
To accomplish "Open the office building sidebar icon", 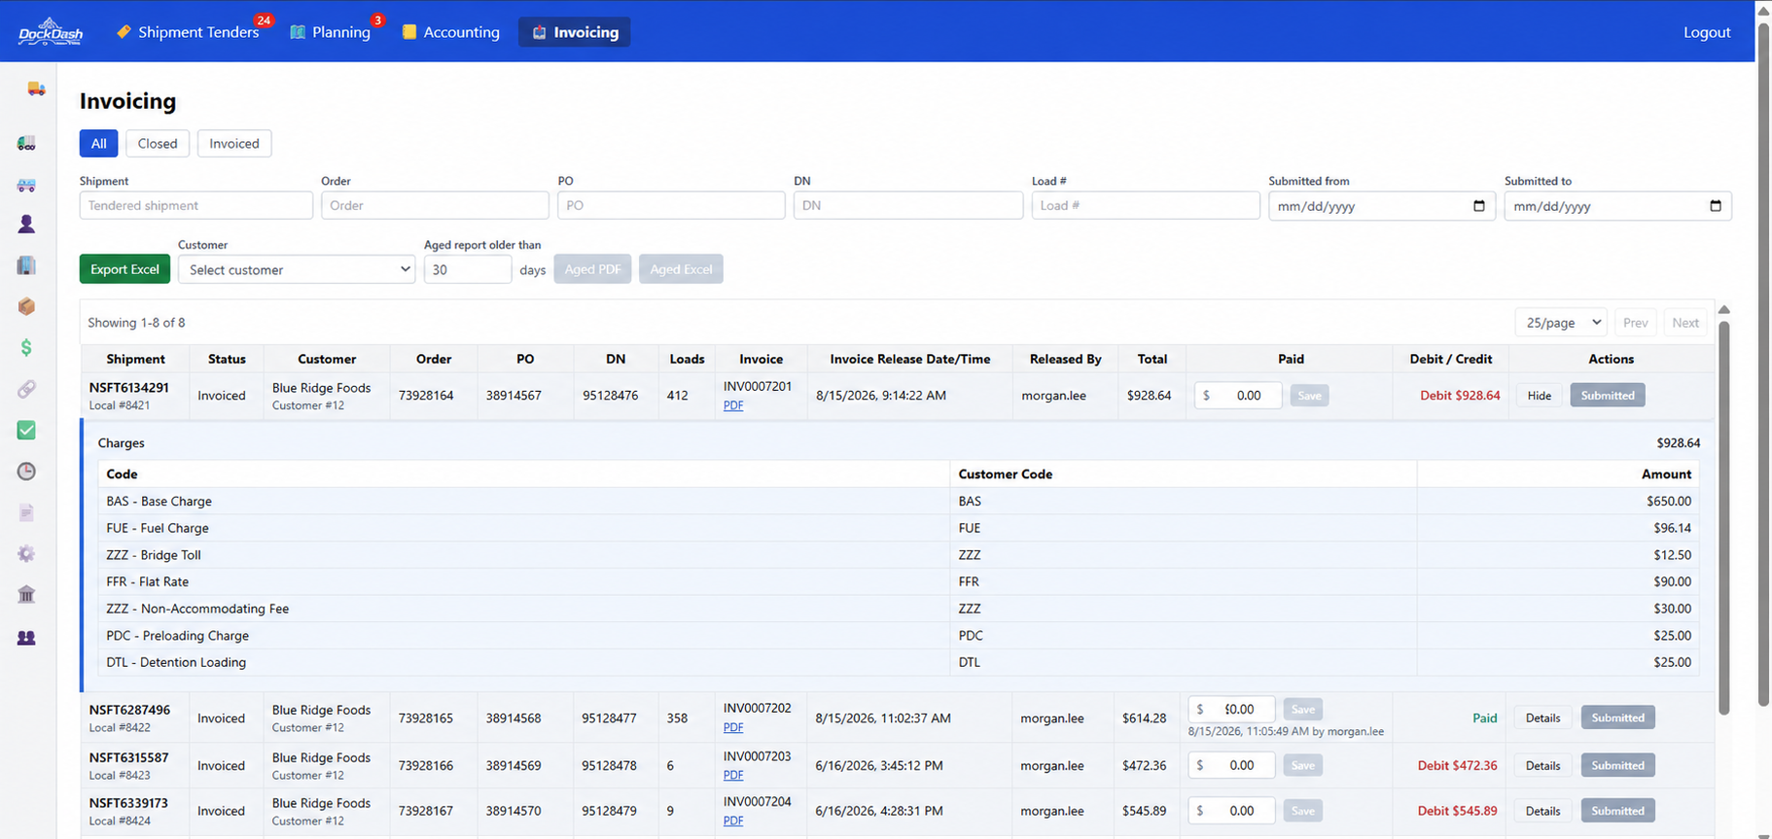I will click(26, 265).
